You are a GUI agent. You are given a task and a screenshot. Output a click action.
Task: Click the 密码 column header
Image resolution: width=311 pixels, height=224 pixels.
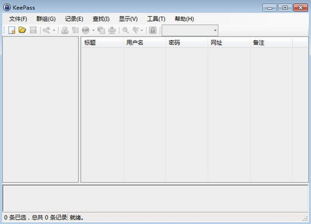pos(187,43)
